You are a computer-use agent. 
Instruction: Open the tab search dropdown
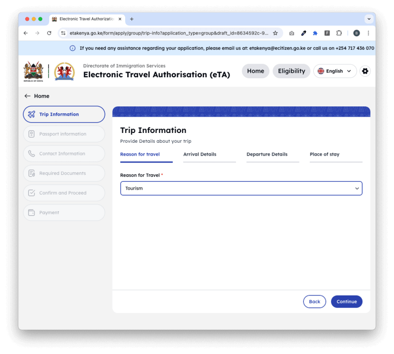(x=369, y=19)
